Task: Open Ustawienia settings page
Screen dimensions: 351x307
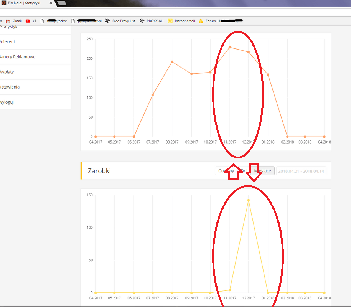Action: (x=10, y=87)
